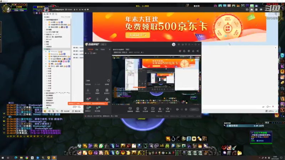
Task: Close orange notification popup
Action: (x=106, y=103)
